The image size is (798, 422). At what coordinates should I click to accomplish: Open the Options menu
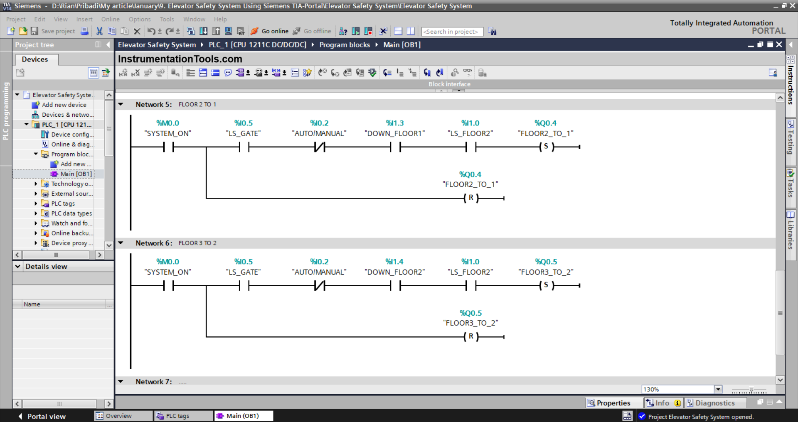pos(140,19)
